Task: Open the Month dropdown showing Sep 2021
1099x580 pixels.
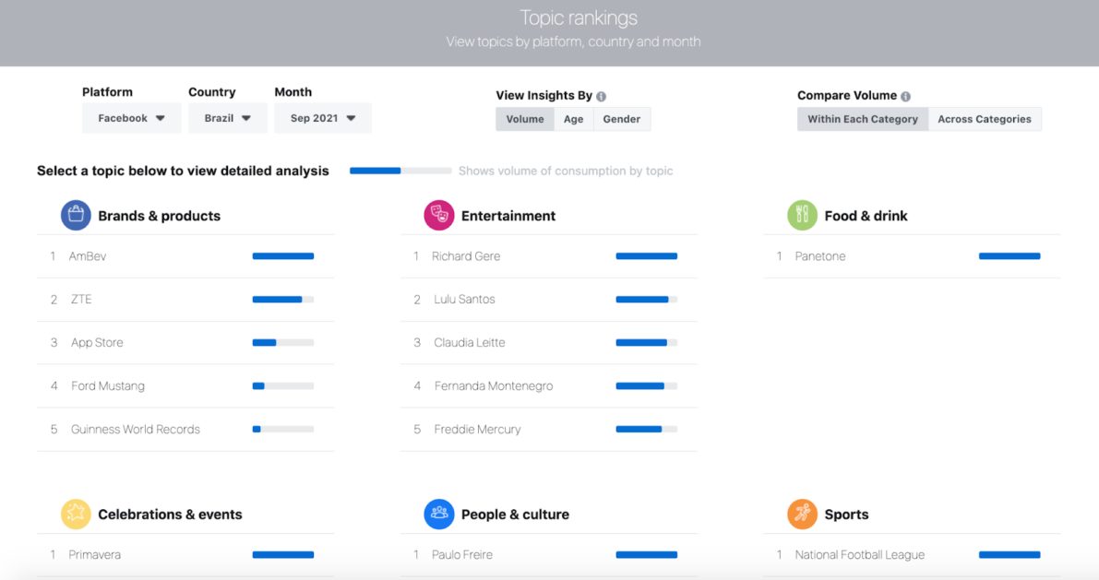Action: [323, 118]
